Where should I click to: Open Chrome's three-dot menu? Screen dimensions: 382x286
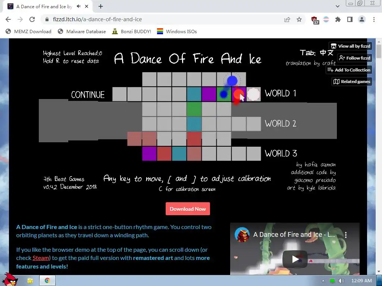[374, 19]
